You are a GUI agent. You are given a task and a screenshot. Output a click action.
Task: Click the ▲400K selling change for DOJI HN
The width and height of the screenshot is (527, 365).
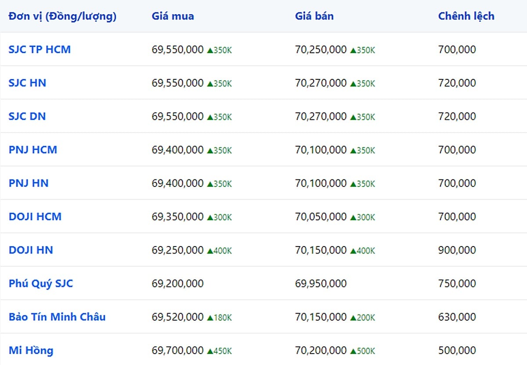pyautogui.click(x=363, y=251)
